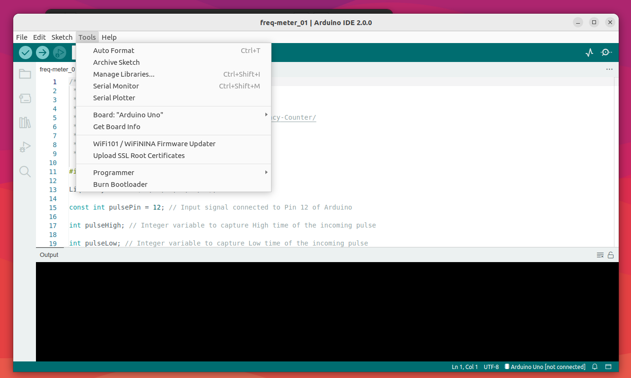Open the Sketch menu
This screenshot has width=631, height=378.
pos(62,37)
